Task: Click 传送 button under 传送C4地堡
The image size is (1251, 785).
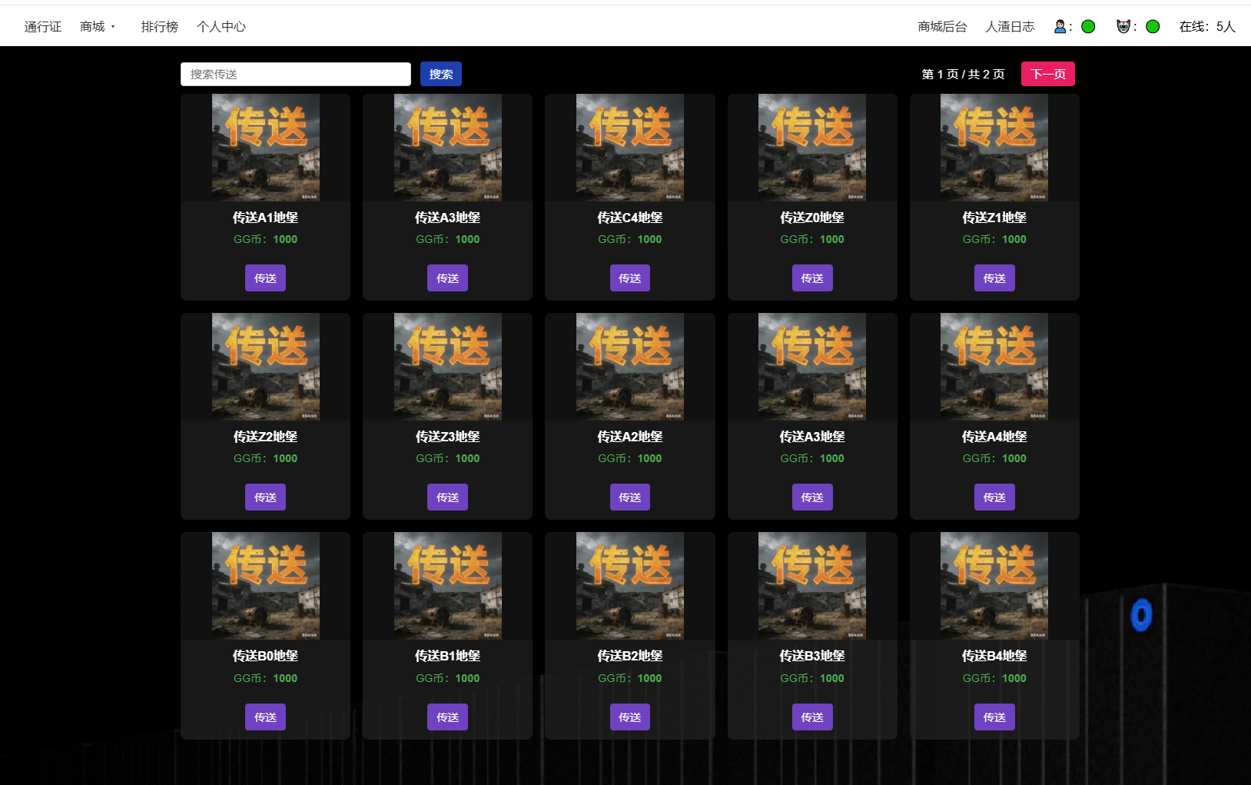Action: (630, 278)
